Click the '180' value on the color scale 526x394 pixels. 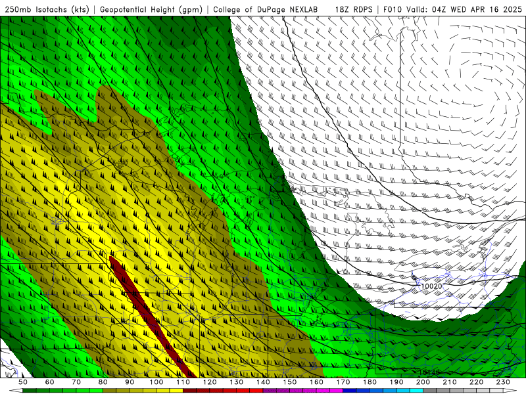click(x=370, y=382)
